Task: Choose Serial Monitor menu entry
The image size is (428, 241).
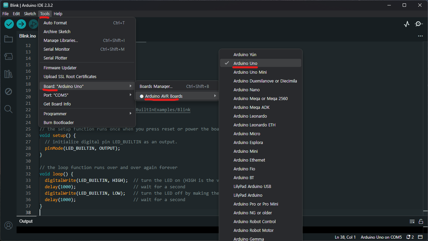Action: (87, 49)
